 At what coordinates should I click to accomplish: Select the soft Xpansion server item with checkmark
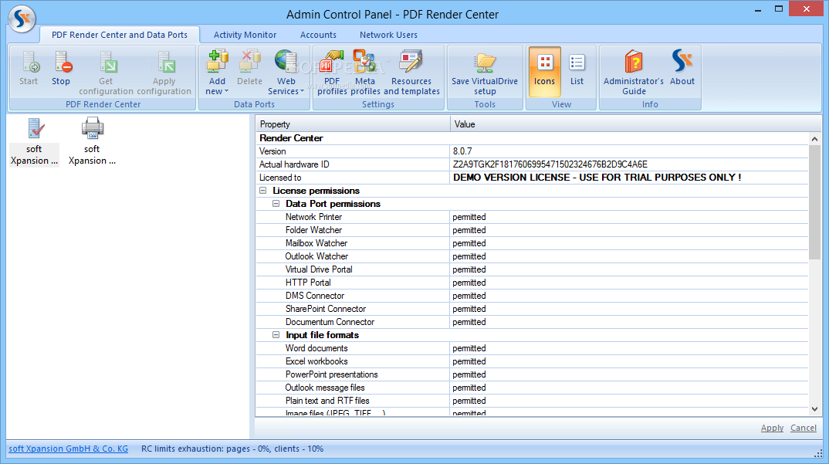(35, 142)
